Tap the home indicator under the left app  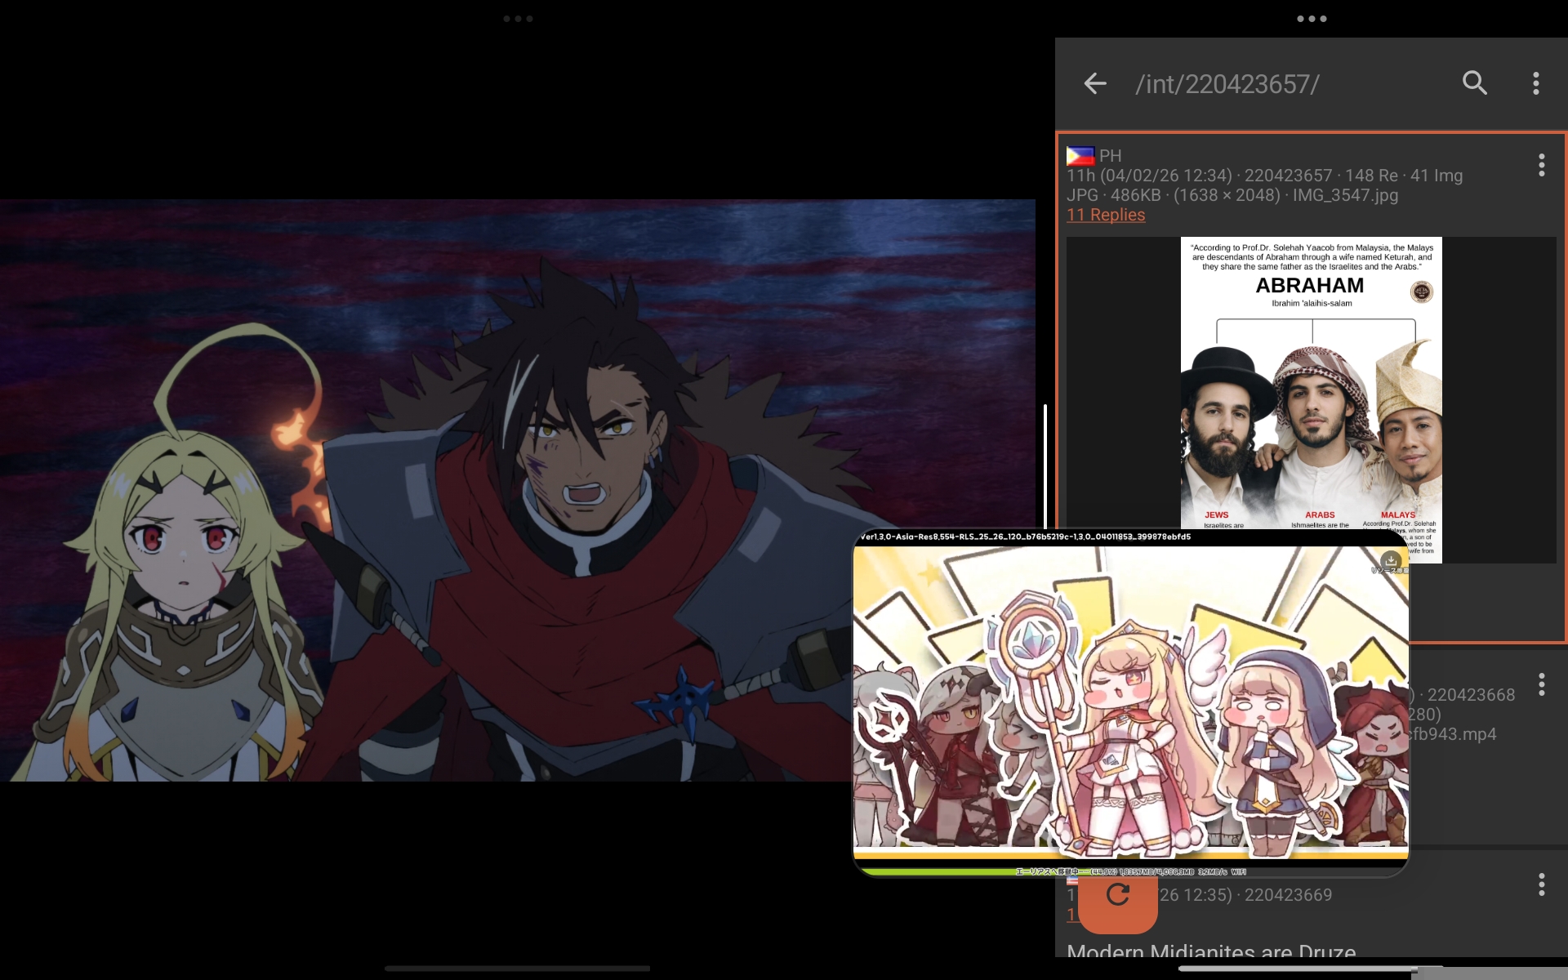click(518, 969)
